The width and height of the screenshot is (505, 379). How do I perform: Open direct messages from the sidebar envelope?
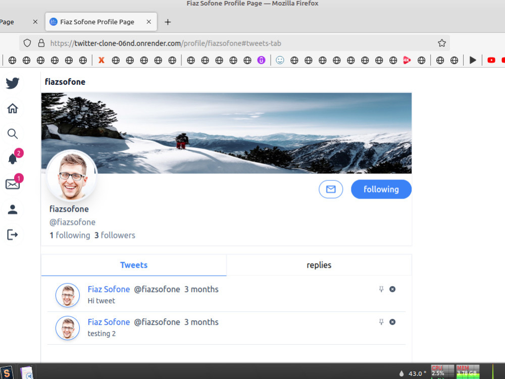(12, 184)
